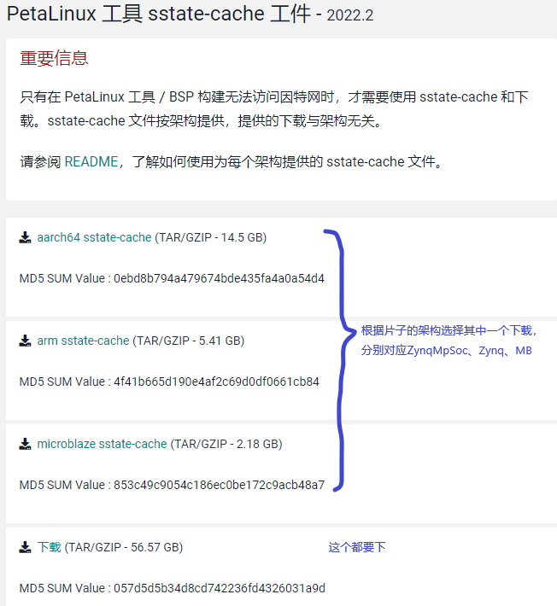Image resolution: width=557 pixels, height=606 pixels.
Task: Select MD5 value 0ebd8b794a479674bde435fa4a0a54d4
Action: (x=219, y=278)
